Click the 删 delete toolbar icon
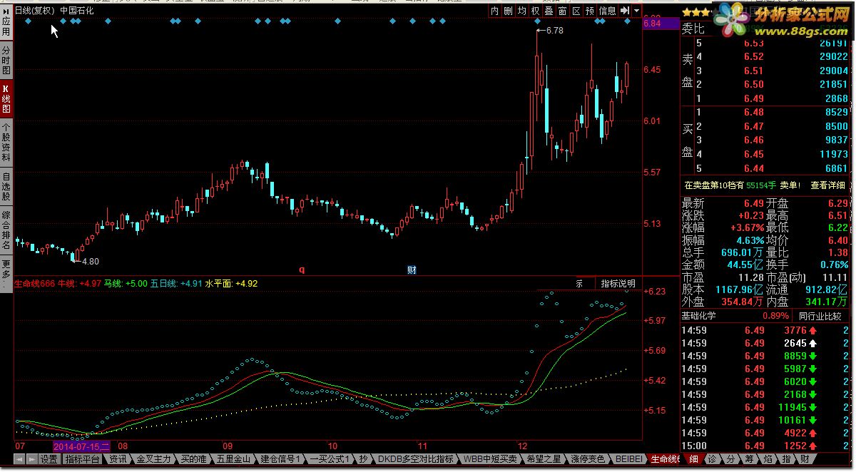The height and width of the screenshot is (472, 856). pyautogui.click(x=509, y=11)
